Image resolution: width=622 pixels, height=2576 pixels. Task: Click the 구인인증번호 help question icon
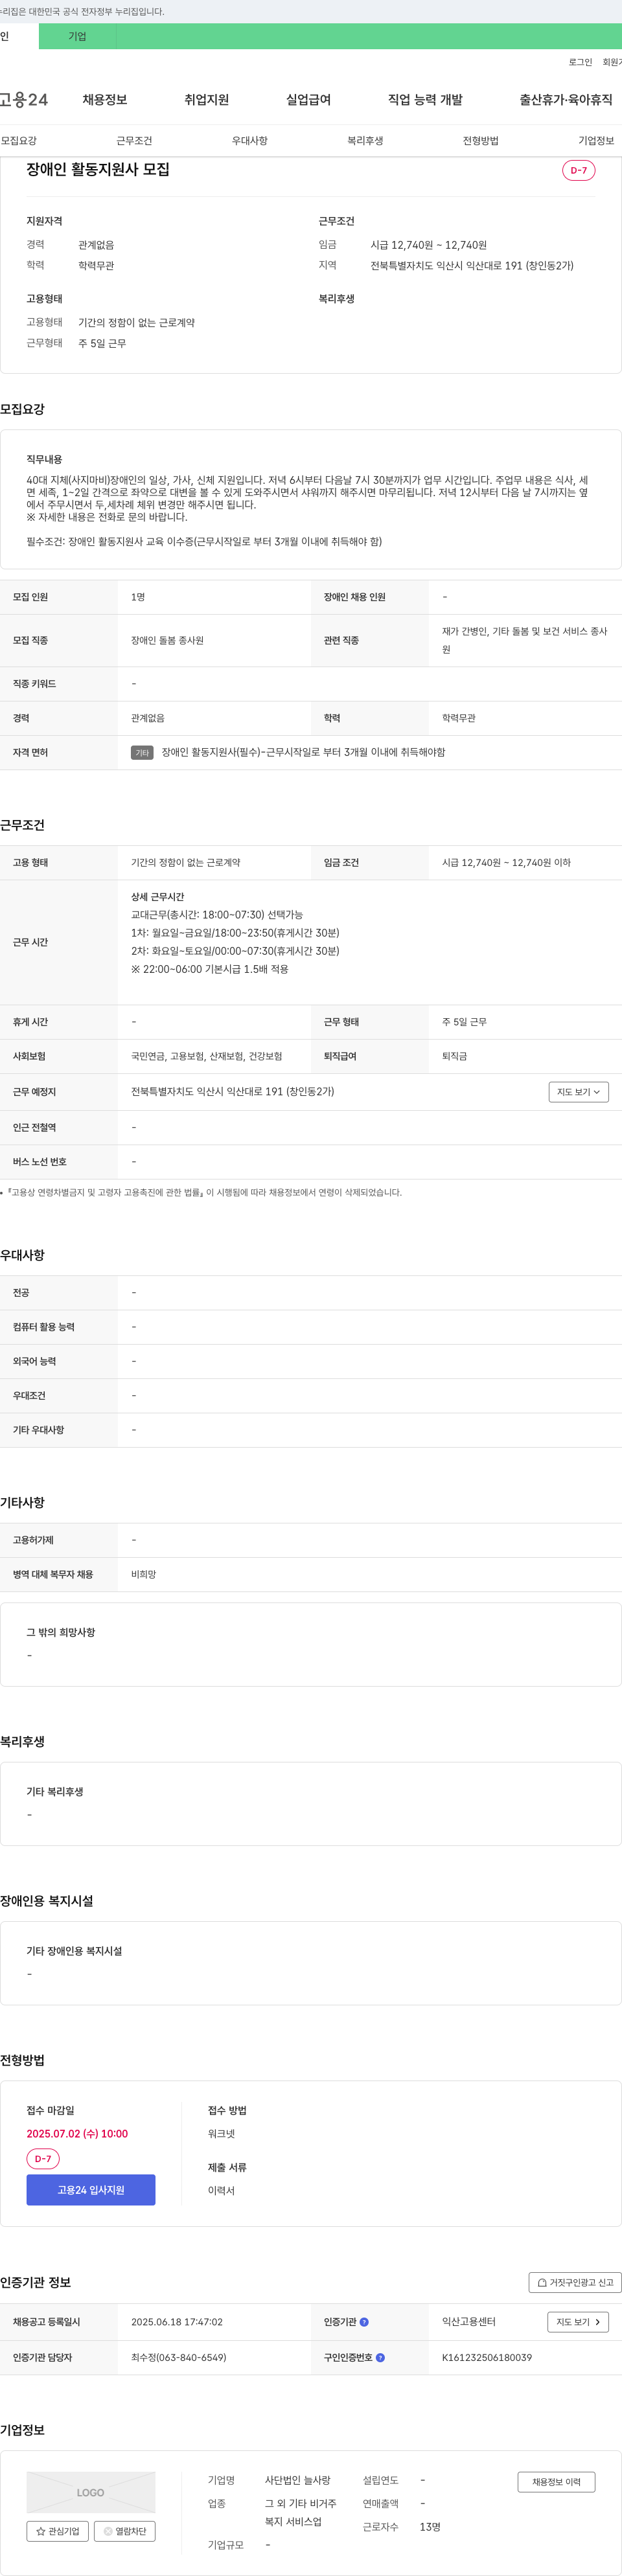point(380,2357)
